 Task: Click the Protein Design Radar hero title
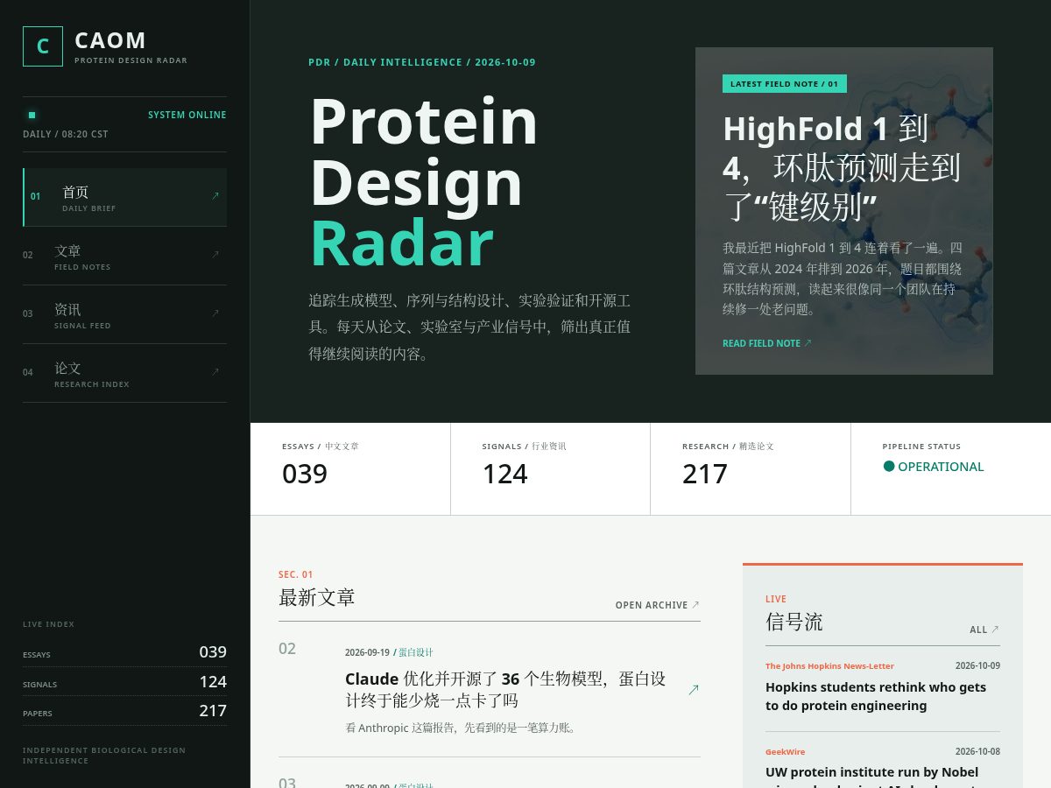coord(424,182)
